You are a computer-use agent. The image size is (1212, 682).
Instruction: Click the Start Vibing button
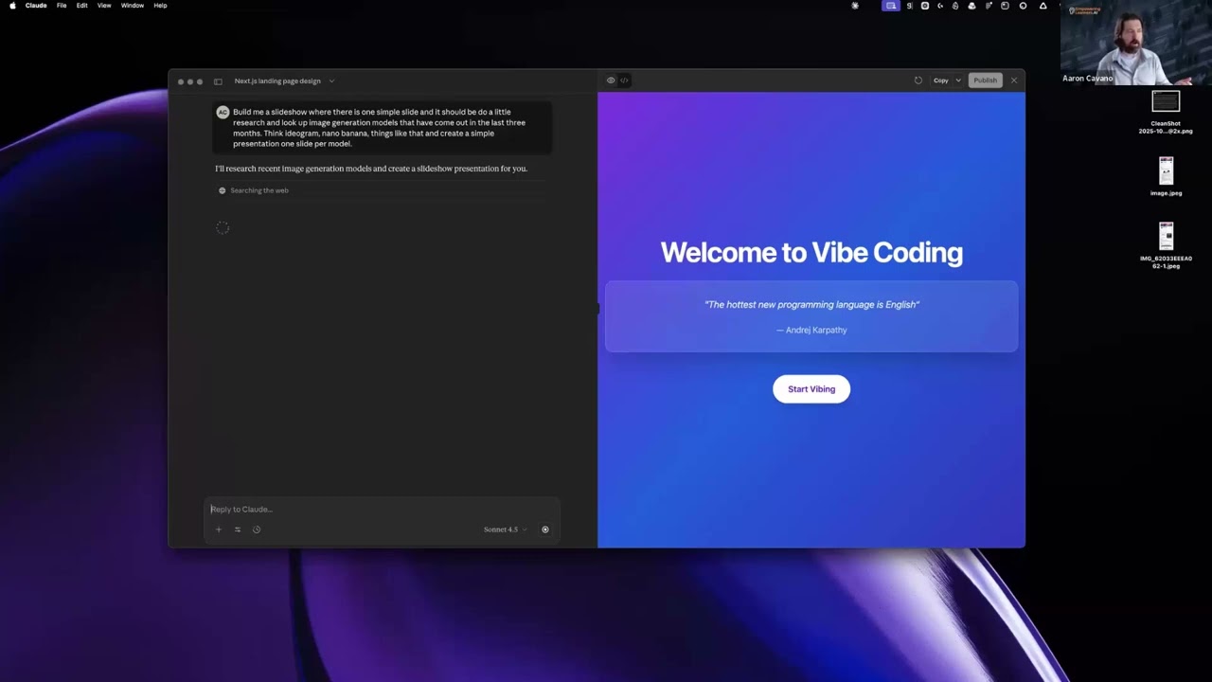click(x=811, y=389)
